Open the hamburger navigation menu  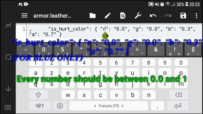click(x=24, y=16)
